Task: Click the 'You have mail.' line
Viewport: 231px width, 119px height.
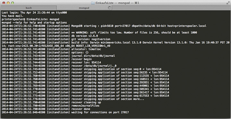Action: tap(13, 16)
